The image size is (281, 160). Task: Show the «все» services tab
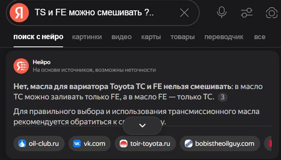click(x=260, y=37)
